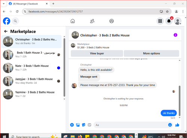The width and height of the screenshot is (187, 138).
Task: Open more actions plus icon
Action: point(72,125)
